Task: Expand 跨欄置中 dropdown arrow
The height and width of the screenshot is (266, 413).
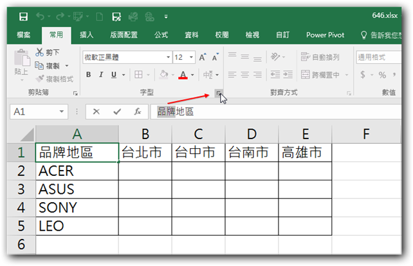Action: pos(347,75)
